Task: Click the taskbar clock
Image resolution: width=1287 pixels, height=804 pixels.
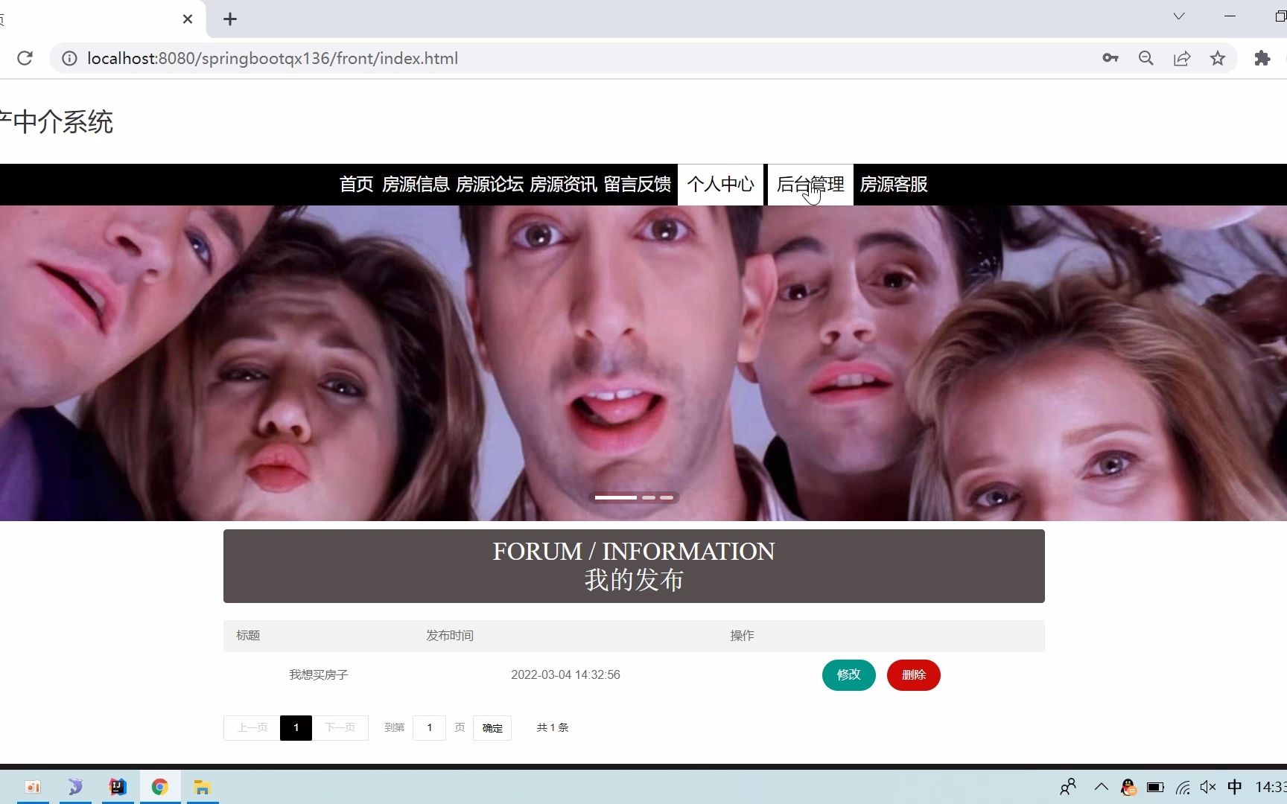Action: coord(1271,787)
